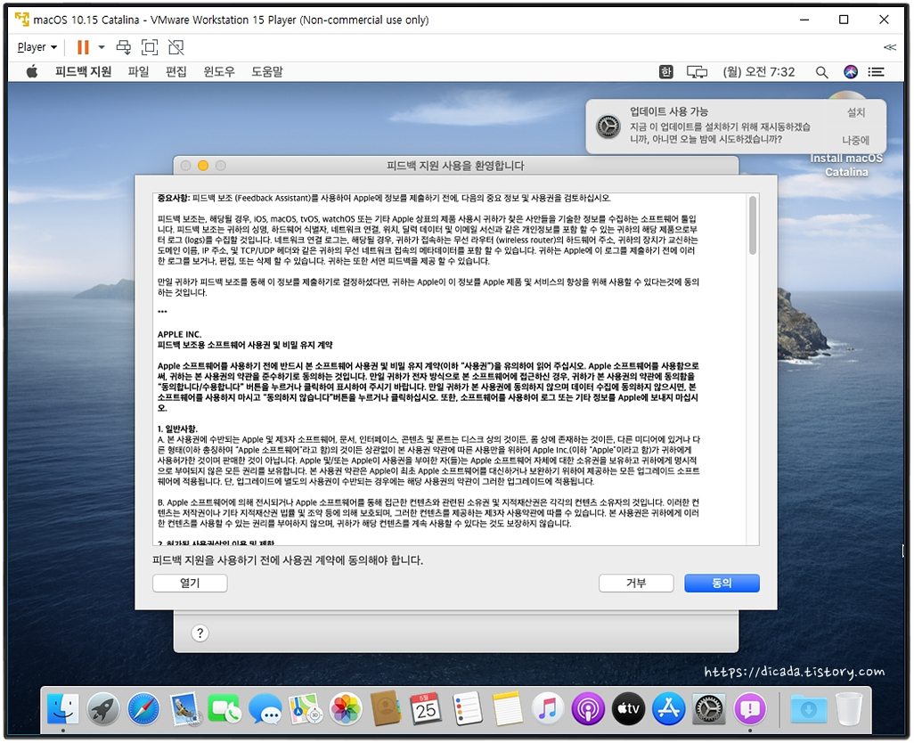Click the Korean input source icon
Screen dimensions: 914x743
pos(665,71)
